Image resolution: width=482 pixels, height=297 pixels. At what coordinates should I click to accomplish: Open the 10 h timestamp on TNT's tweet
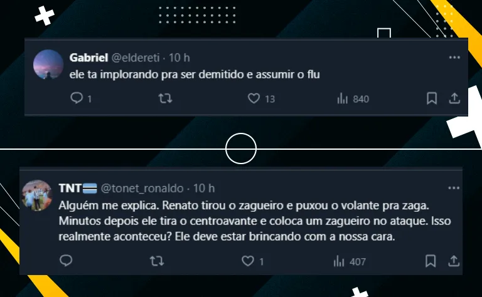click(x=204, y=189)
